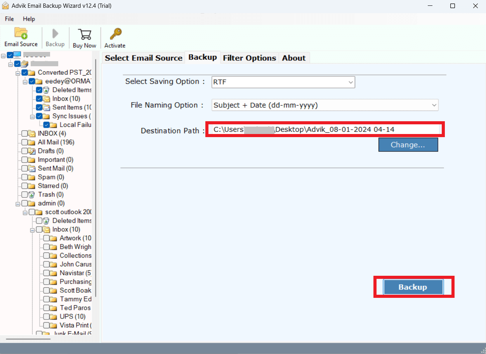Click the Advik envelope icon in title bar
486x354 pixels.
pyautogui.click(x=6, y=6)
